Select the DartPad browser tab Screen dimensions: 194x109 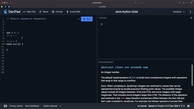(x=102, y=7)
